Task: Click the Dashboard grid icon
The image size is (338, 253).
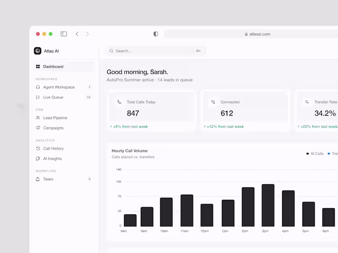Action: 38,67
